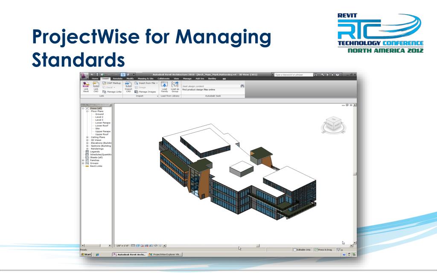Open the Home ribbon tab
Viewport: 437px width, 273px height.
pos(95,79)
